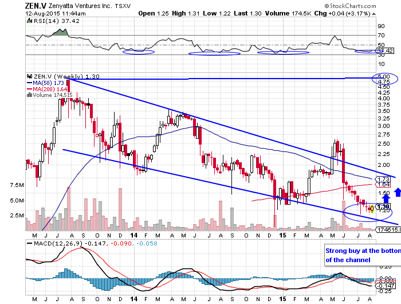401x304 pixels.
Task: Click the 37.42 RSI value tag on the axis
Action: tap(385, 50)
